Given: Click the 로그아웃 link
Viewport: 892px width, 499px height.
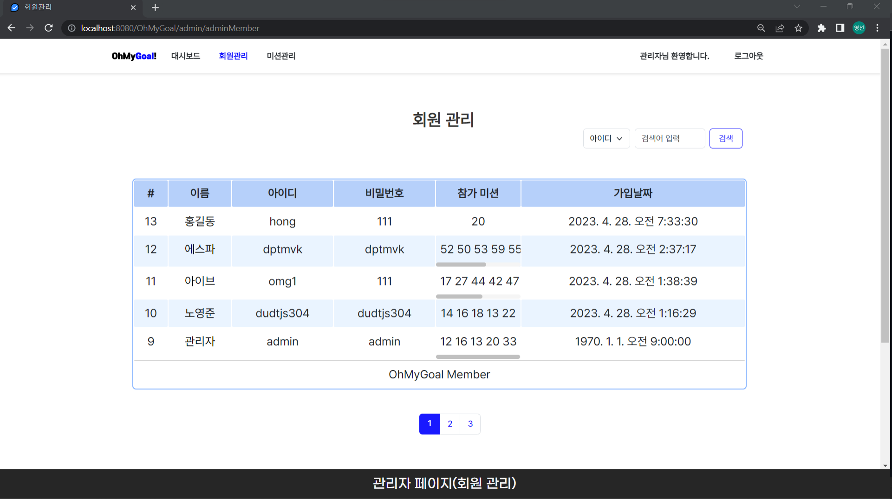Looking at the screenshot, I should [749, 56].
